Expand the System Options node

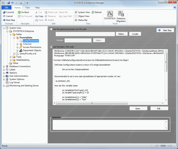[4, 79]
